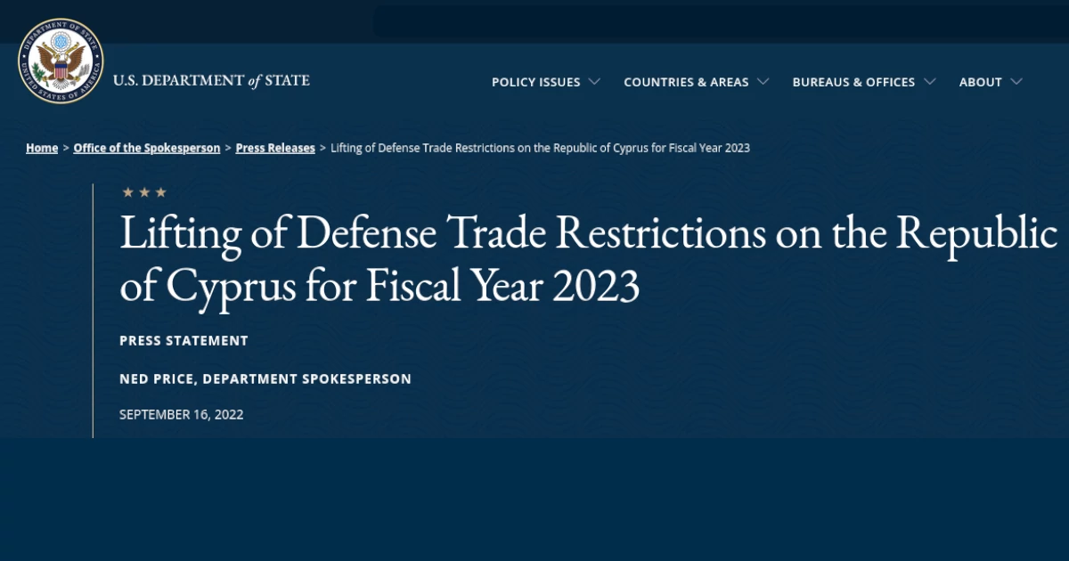The image size is (1069, 561).
Task: Open the U.S. Department of State wordmark
Action: (x=211, y=81)
